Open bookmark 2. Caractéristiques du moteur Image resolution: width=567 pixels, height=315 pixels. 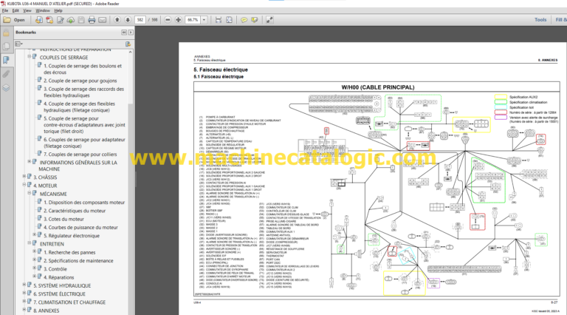coord(75,211)
